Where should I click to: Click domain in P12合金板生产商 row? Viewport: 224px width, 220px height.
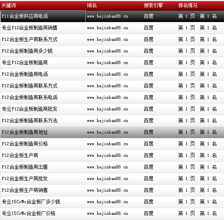point(108,156)
